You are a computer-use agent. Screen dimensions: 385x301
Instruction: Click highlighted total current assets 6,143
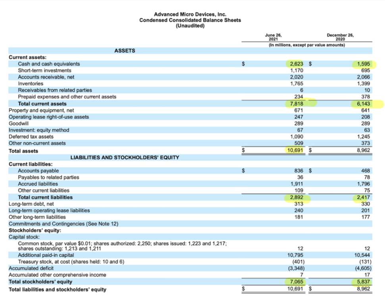[364, 104]
